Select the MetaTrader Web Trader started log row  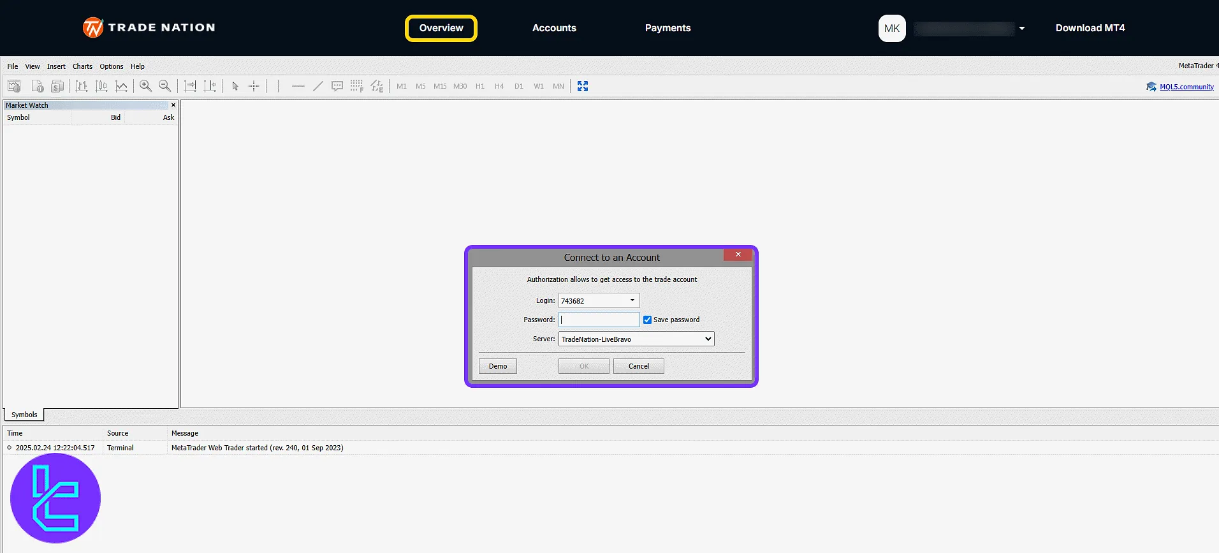pos(611,448)
